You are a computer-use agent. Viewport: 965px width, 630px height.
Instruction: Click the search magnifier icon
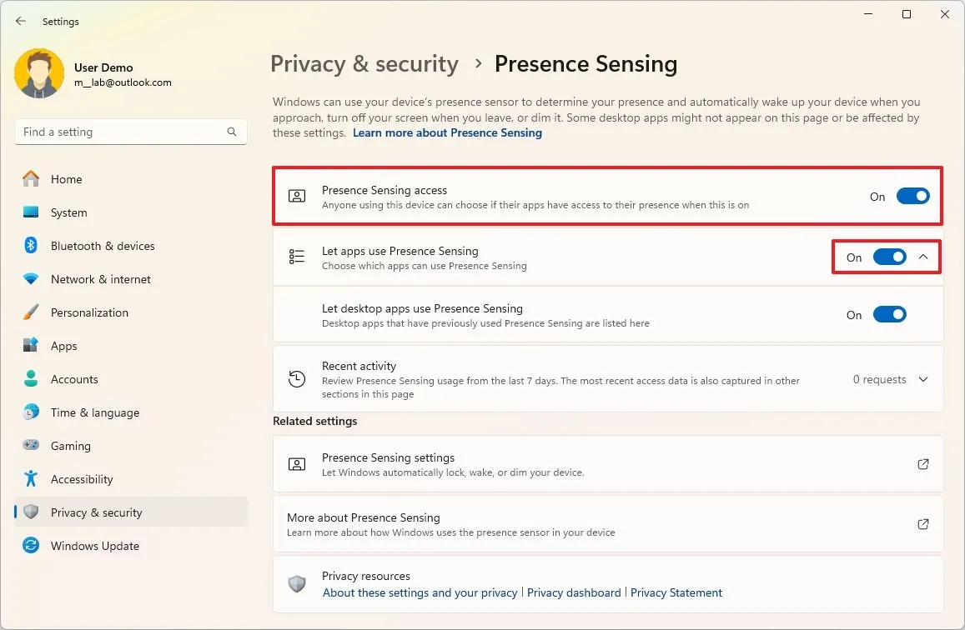pyautogui.click(x=232, y=132)
